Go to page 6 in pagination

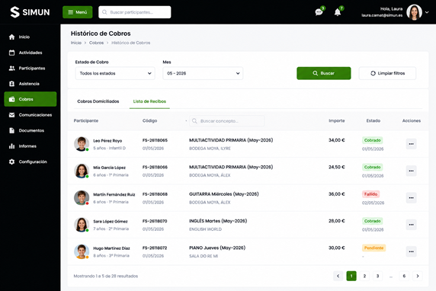[x=404, y=276]
